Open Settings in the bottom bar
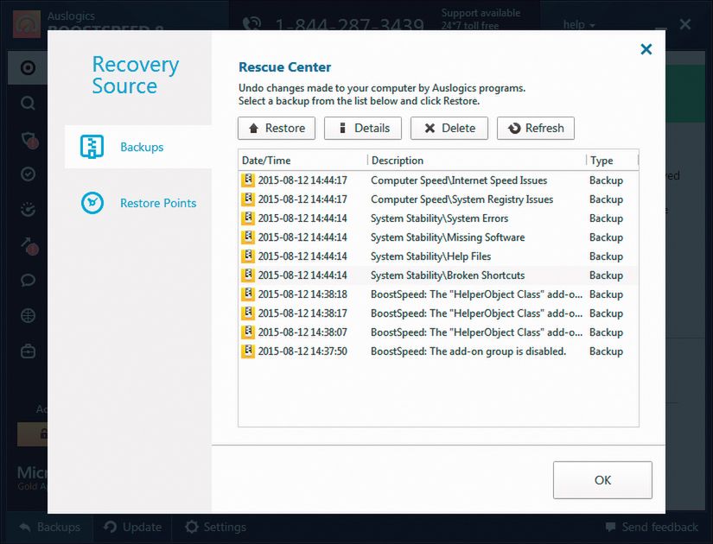Image resolution: width=713 pixels, height=544 pixels. [215, 527]
